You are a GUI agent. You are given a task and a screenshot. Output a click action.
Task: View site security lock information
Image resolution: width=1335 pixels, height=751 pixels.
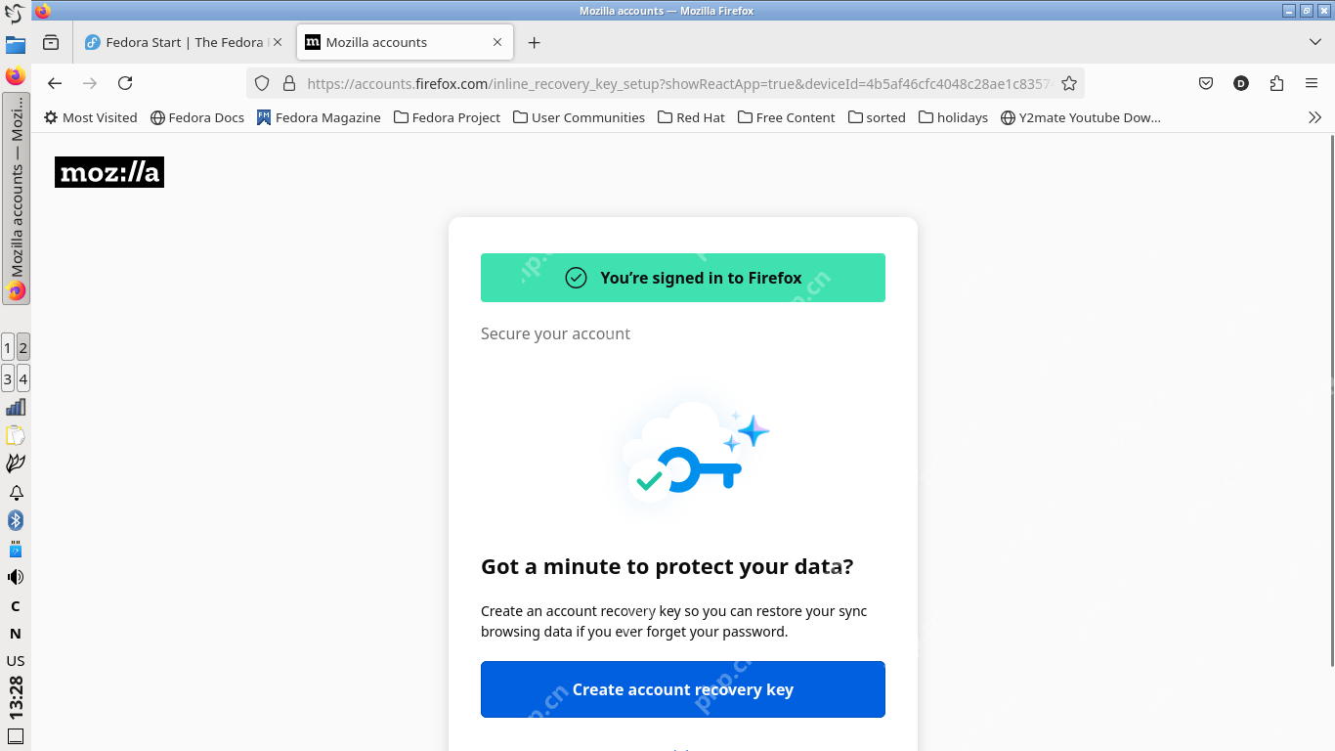288,83
